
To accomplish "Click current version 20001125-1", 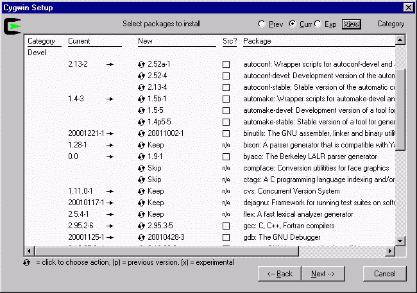I will click(x=86, y=238).
